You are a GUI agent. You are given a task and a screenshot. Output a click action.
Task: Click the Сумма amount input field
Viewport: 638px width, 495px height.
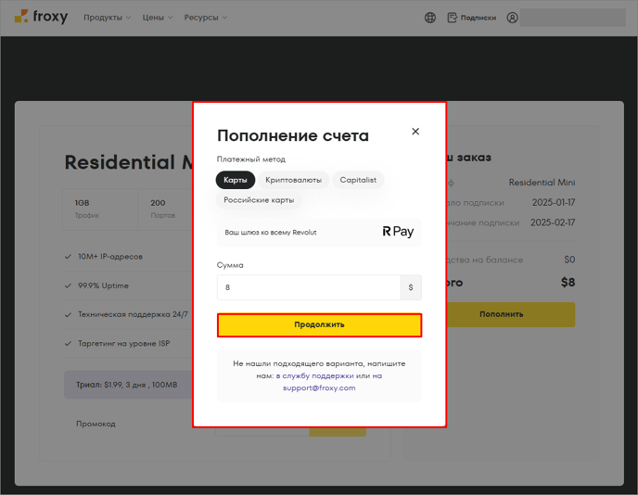coord(309,287)
